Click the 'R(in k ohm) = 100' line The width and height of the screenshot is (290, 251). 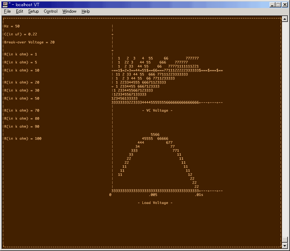(x=23, y=139)
